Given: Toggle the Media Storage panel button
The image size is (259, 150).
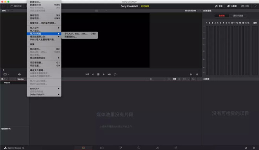Looking at the screenshot, I should [16, 6].
